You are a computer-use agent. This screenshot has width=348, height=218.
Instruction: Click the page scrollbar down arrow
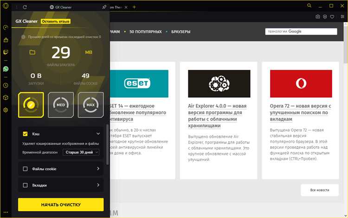tap(346, 215)
